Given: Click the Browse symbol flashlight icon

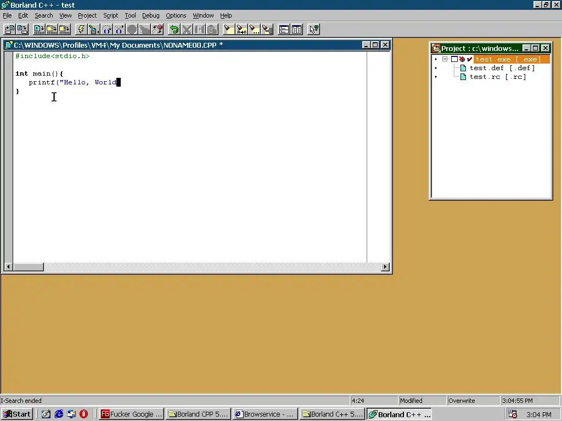Looking at the screenshot, I should tap(267, 30).
